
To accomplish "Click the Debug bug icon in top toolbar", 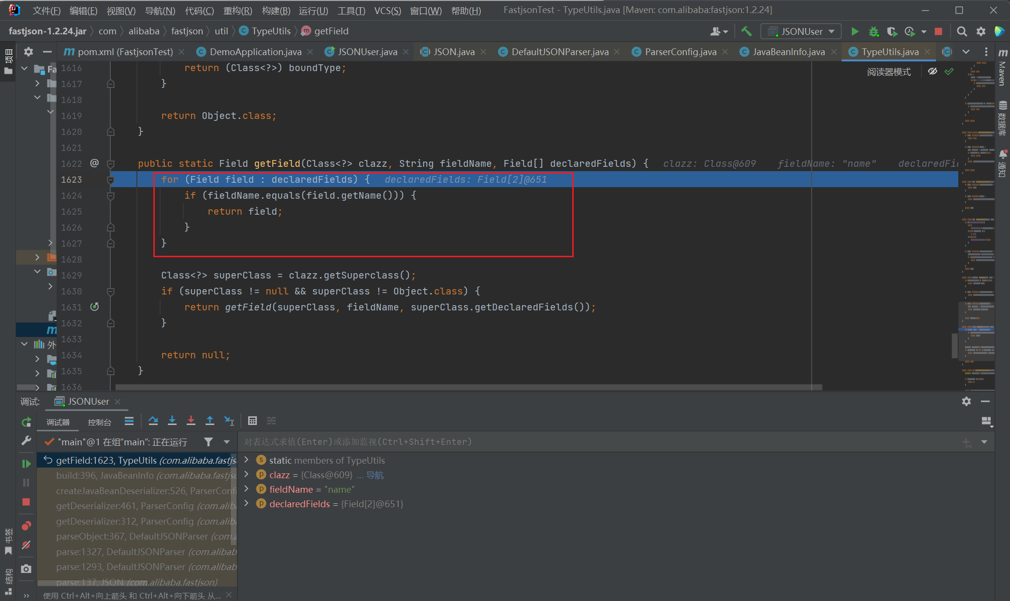I will [873, 31].
